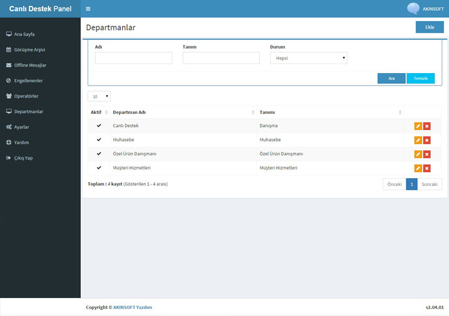Open the Durum status dropdown
Viewport: 449px width, 316px height.
pos(308,58)
